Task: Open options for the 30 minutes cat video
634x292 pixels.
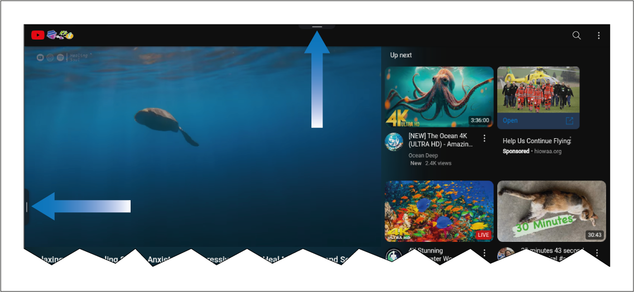Action: (x=597, y=253)
